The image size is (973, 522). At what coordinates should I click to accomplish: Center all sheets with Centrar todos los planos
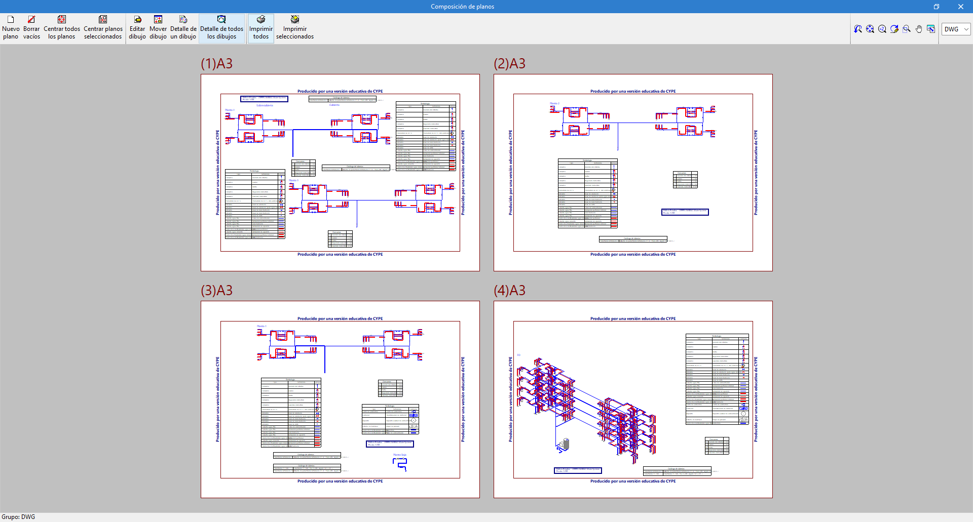click(x=62, y=28)
